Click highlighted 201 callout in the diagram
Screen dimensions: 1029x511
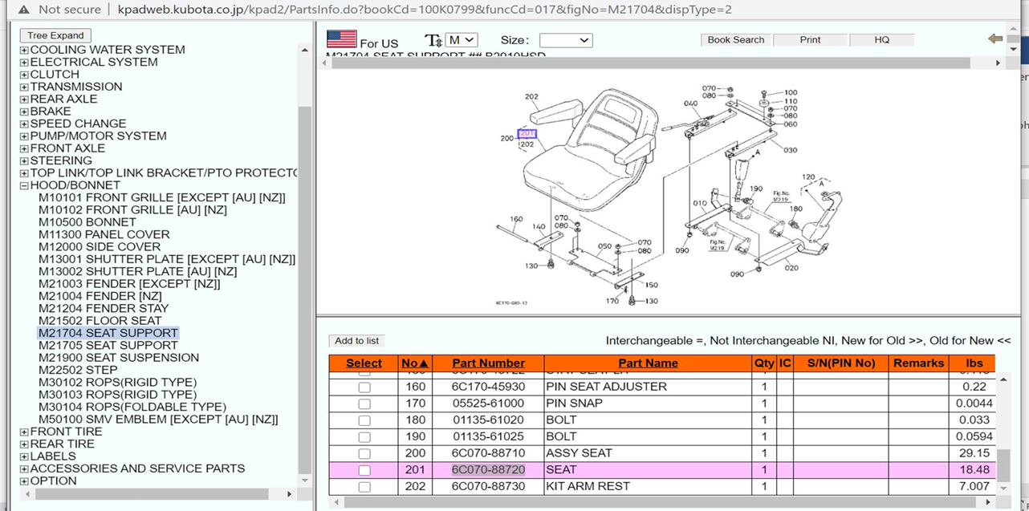(x=527, y=134)
